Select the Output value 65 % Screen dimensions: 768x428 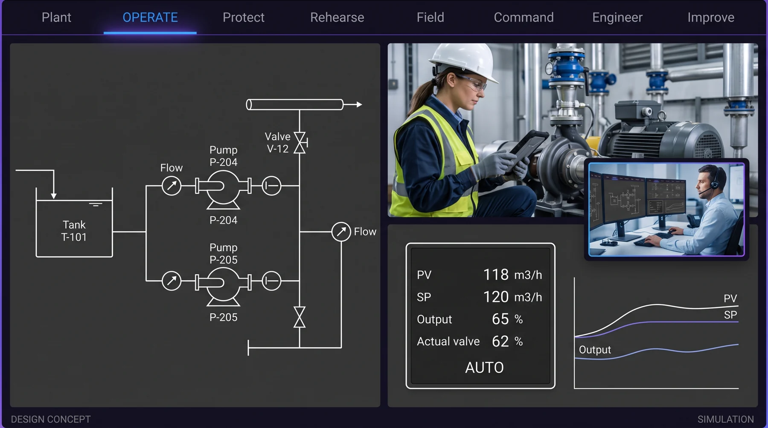pyautogui.click(x=507, y=319)
